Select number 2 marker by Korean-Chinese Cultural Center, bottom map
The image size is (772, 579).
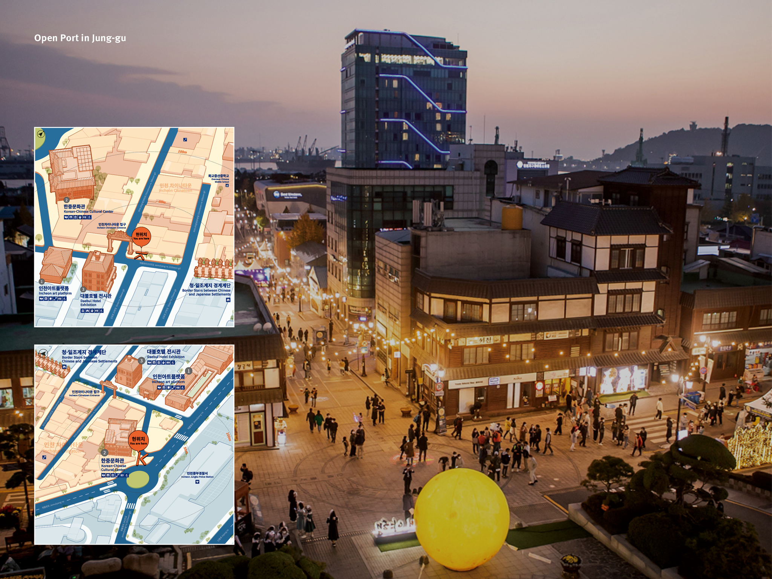click(104, 452)
